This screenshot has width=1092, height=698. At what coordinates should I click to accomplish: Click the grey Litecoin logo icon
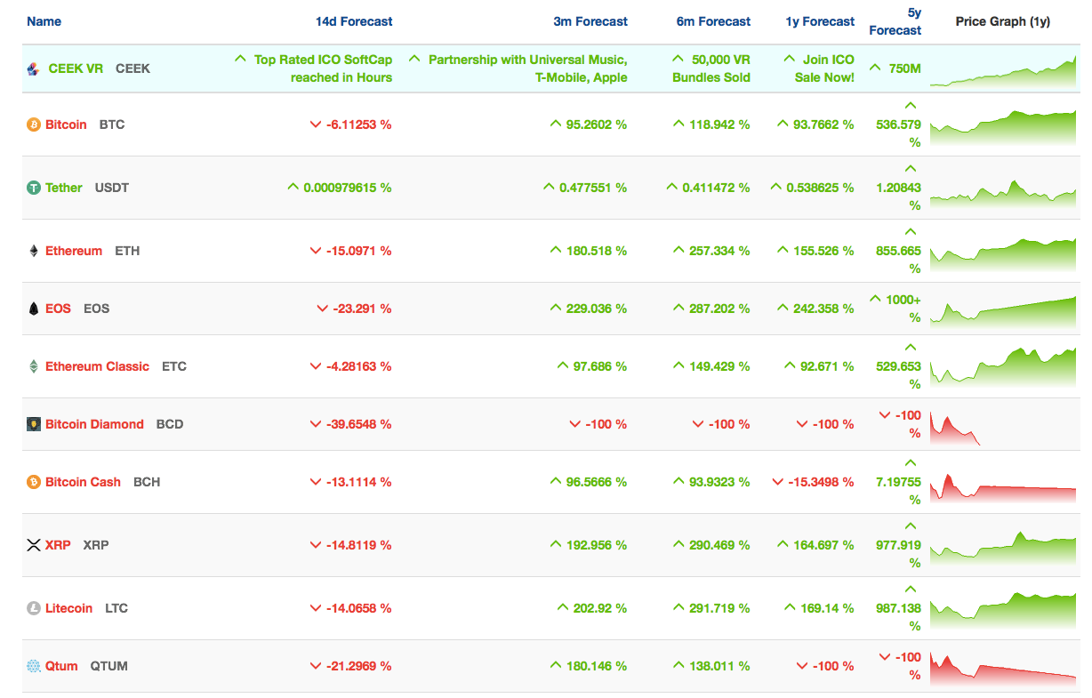pos(34,608)
